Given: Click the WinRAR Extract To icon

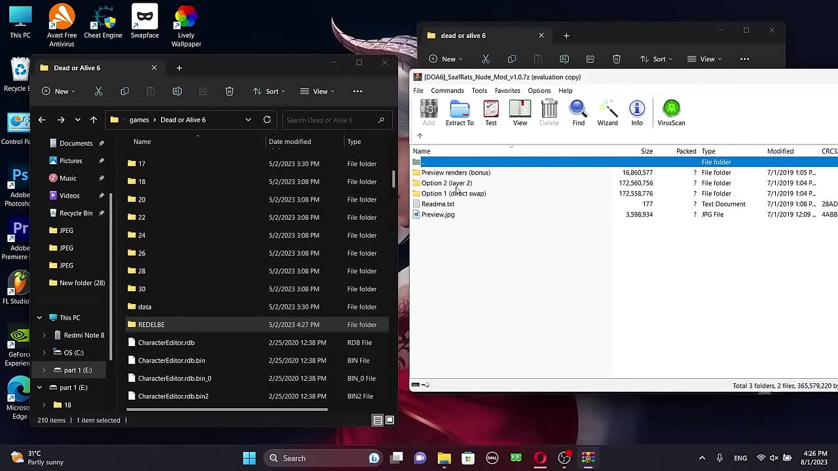Looking at the screenshot, I should pos(459,113).
